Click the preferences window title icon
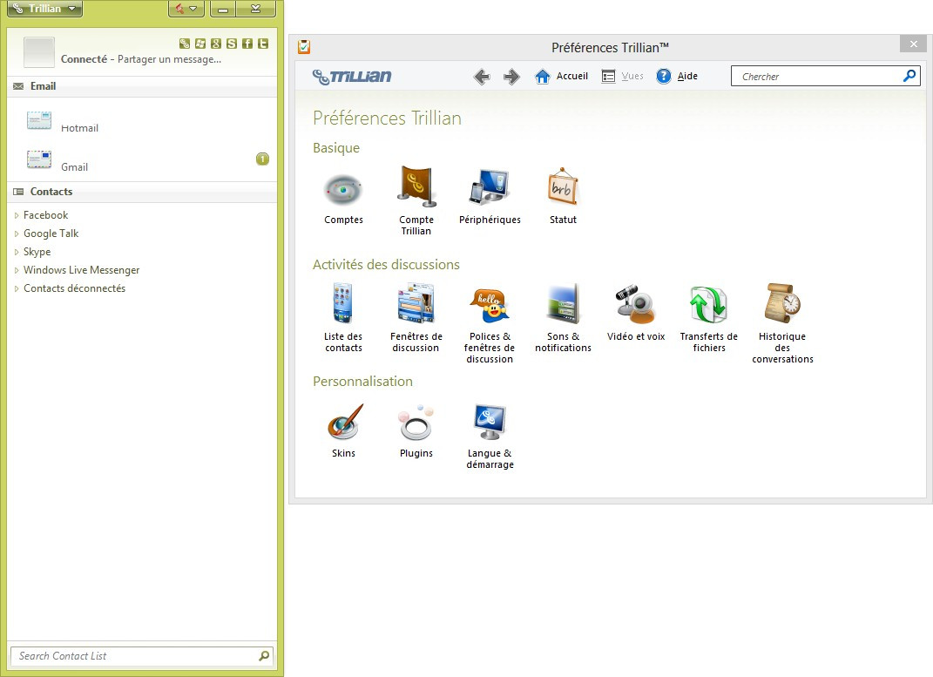The width and height of the screenshot is (933, 677). click(x=304, y=46)
